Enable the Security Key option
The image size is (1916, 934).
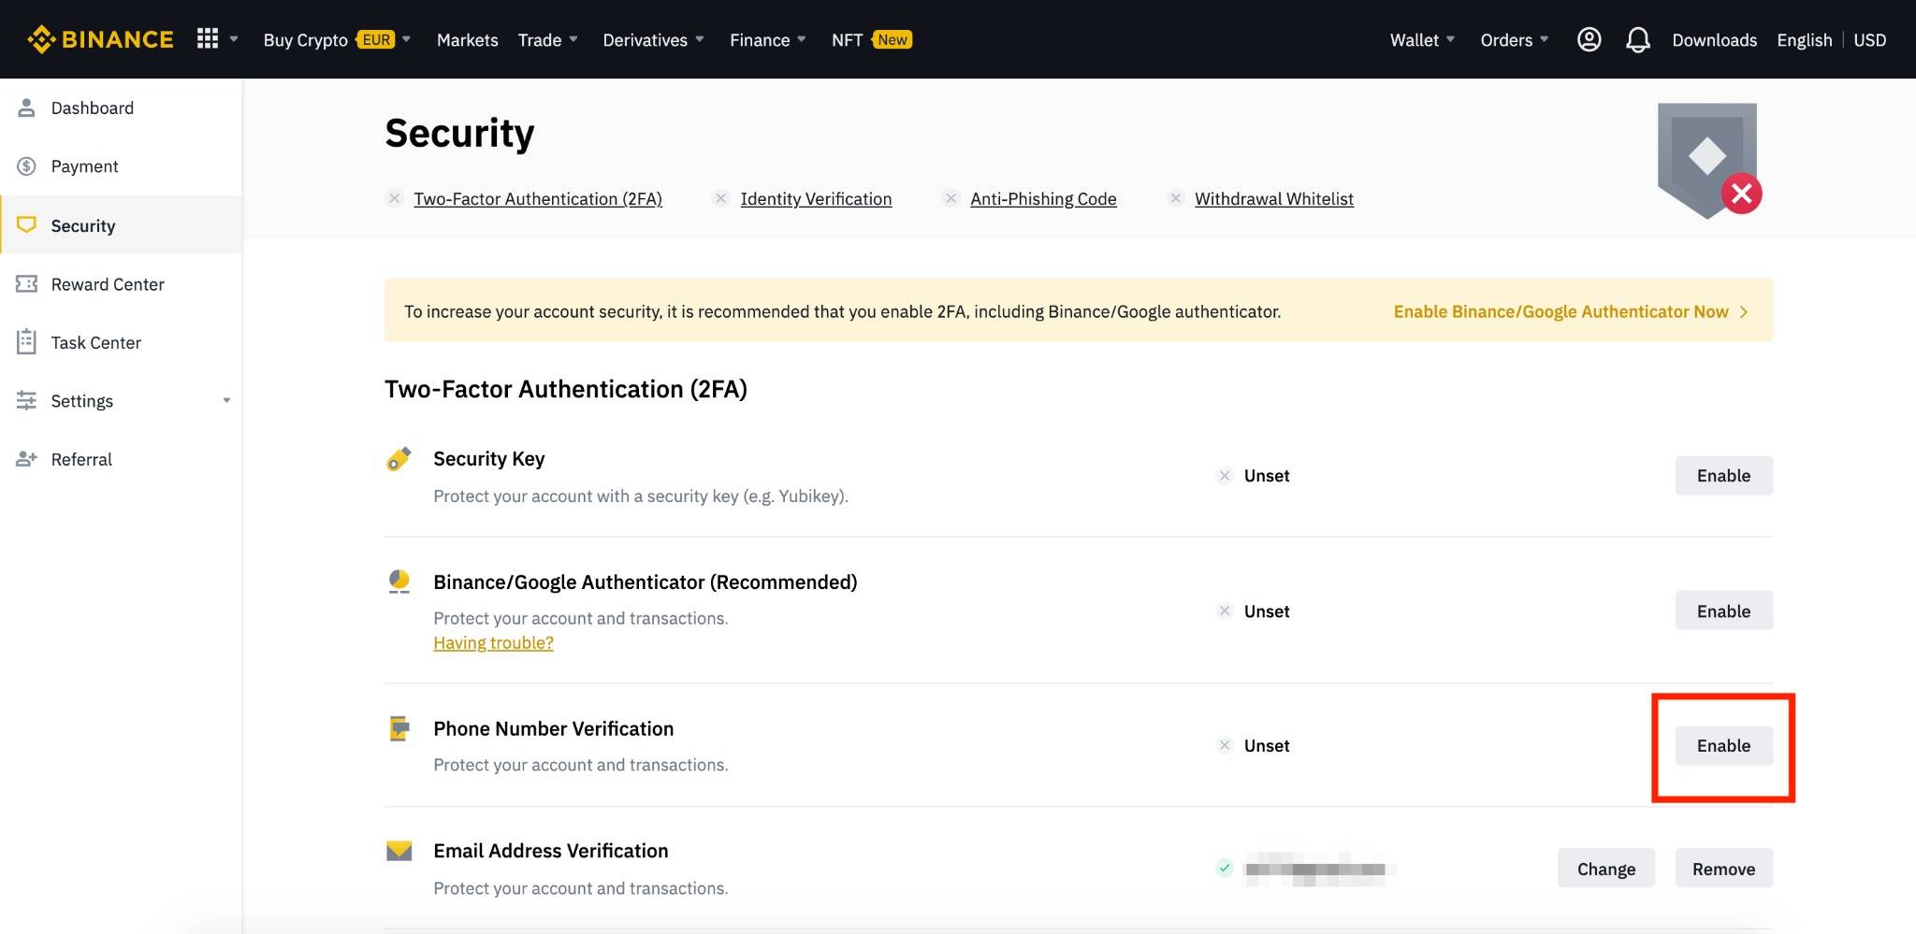coord(1723,475)
